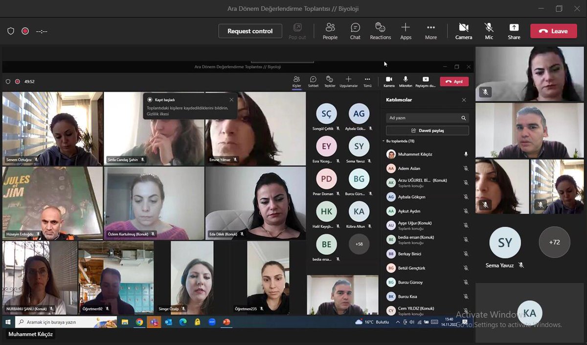Open the Reactions menu in the top toolbar
The width and height of the screenshot is (587, 345).
380,31
